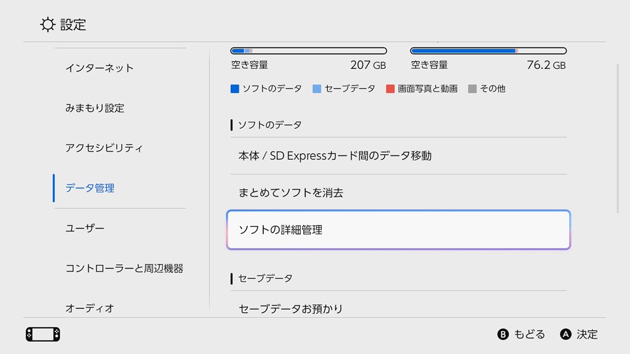The width and height of the screenshot is (630, 354).
Task: Click the red 画面写真と動画 legend square
Action: [x=390, y=88]
